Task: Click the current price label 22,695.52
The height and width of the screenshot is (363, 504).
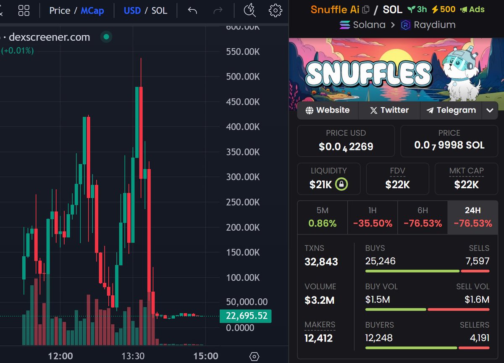Action: (x=246, y=316)
